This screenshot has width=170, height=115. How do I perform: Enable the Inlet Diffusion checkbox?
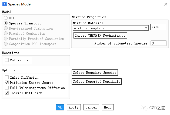pos(7,78)
